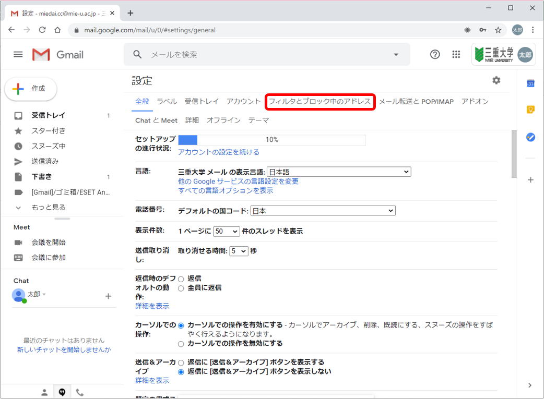This screenshot has width=544, height=399.
Task: Select ボタンを表示しない send & archive radio
Action: click(181, 372)
